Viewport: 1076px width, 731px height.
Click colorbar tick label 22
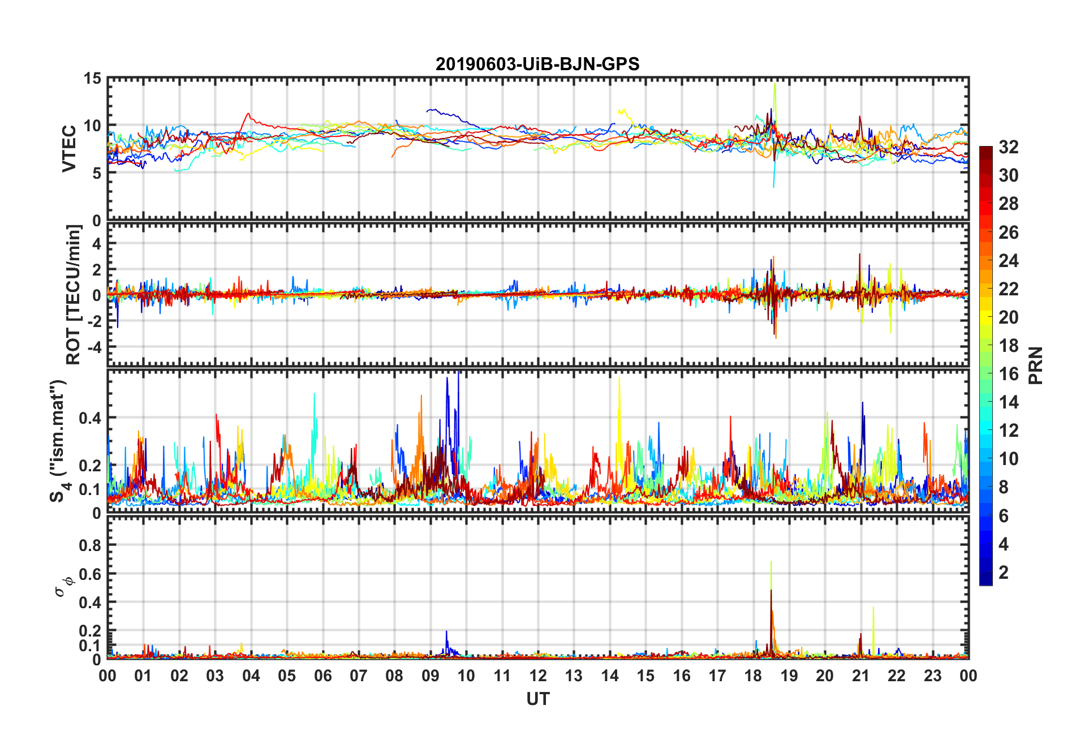pyautogui.click(x=1009, y=289)
